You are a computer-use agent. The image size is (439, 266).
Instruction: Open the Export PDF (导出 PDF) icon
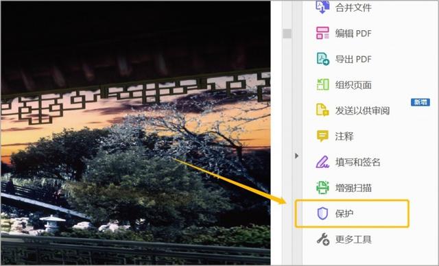click(x=322, y=59)
